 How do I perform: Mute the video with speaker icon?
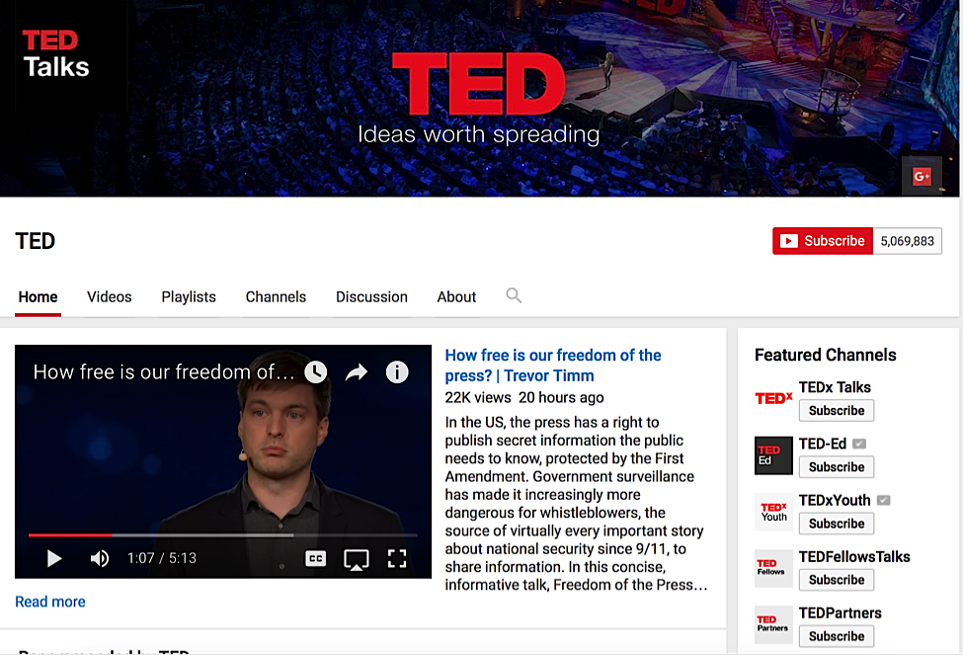tap(100, 558)
